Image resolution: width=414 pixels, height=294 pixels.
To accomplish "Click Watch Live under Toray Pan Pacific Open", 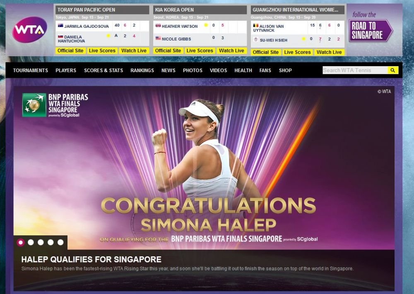I will point(134,50).
